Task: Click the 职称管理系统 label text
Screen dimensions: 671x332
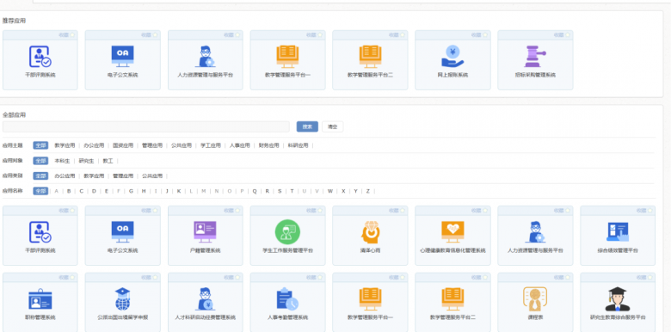Action: point(40,317)
